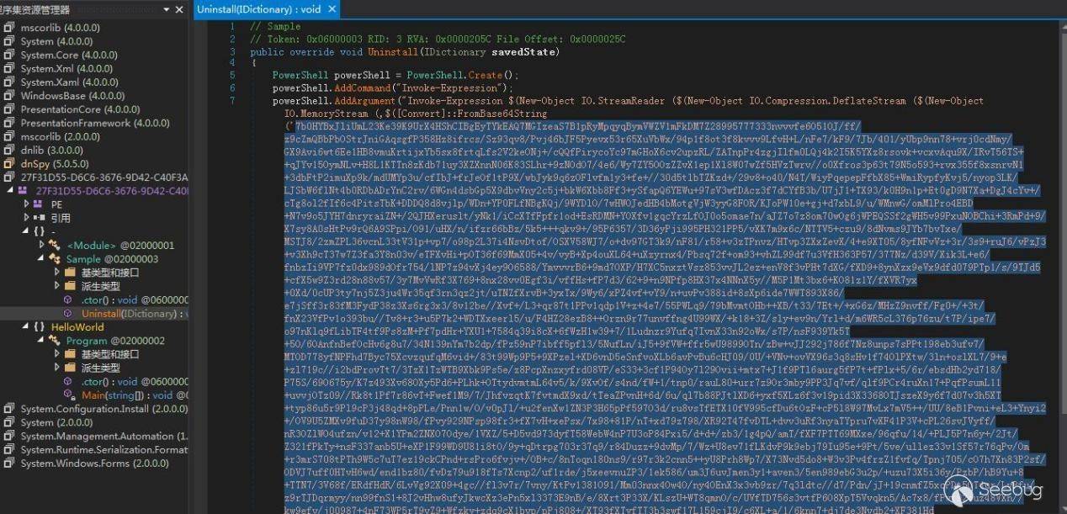The height and width of the screenshot is (514, 1067).
Task: Click the .ctor method icon under Sample
Action: [69, 300]
